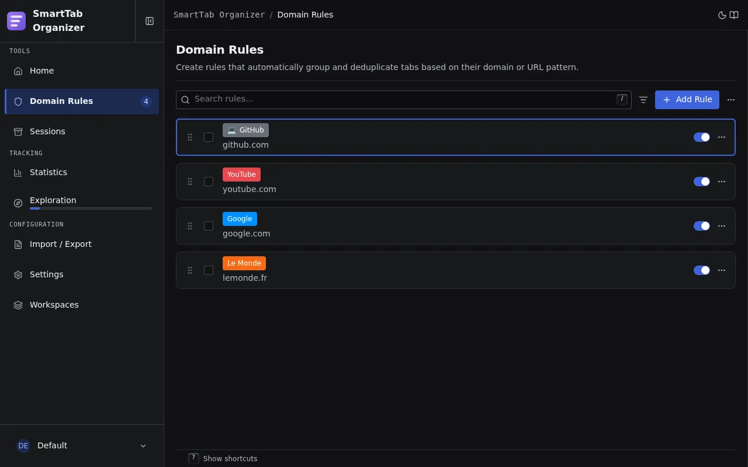Click the GitHub group label
The width and height of the screenshot is (748, 467).
point(245,130)
